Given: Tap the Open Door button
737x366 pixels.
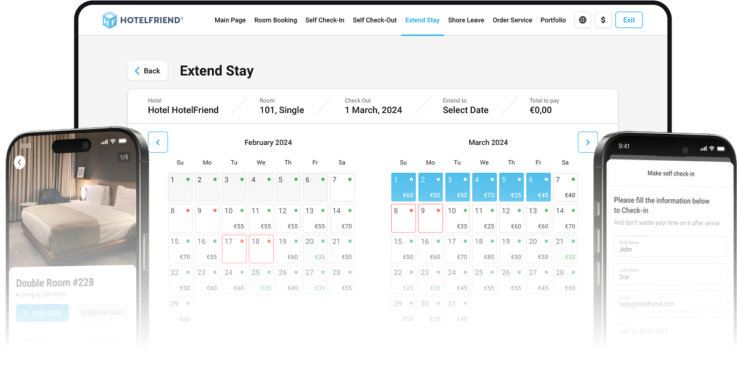Looking at the screenshot, I should [42, 313].
